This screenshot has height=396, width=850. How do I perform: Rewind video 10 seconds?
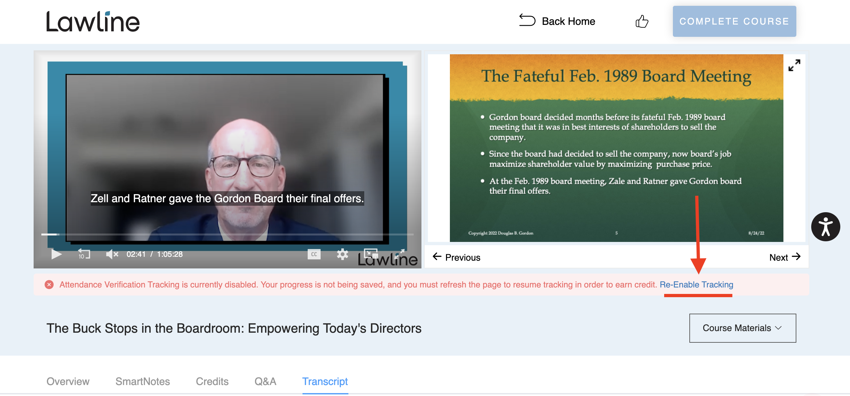click(84, 254)
